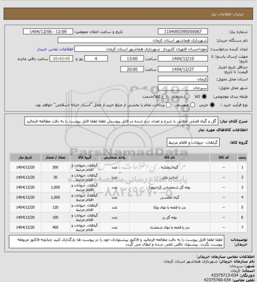257x282 pixels.
Task: Click the remaining days field showing 4
Action: click(x=96, y=59)
